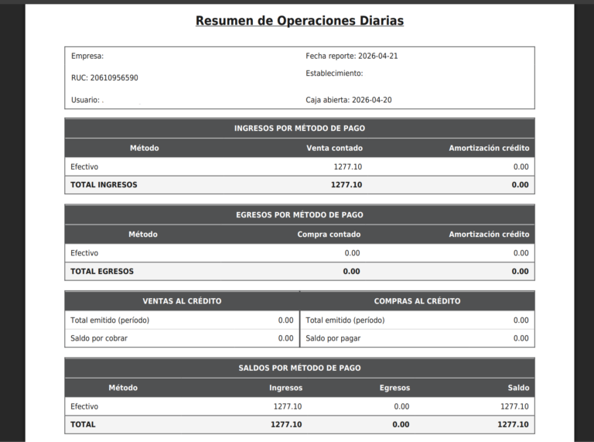This screenshot has height=442, width=594.
Task: Click the Ventas al Crédito section header
Action: [x=182, y=301]
